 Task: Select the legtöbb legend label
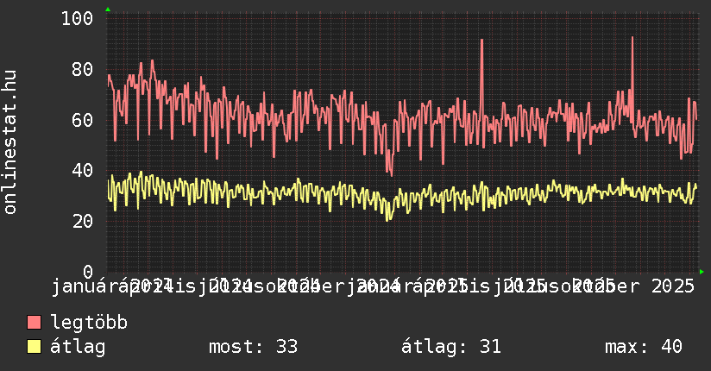90,323
